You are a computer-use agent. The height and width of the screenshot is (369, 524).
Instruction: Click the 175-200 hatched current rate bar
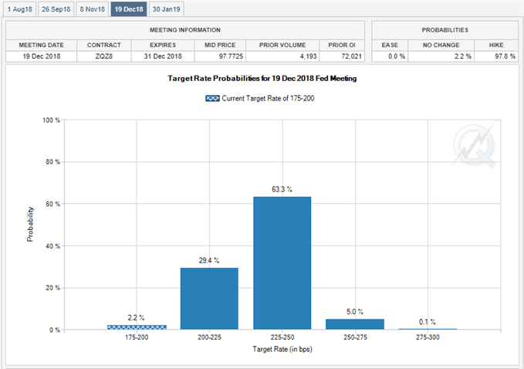[137, 327]
